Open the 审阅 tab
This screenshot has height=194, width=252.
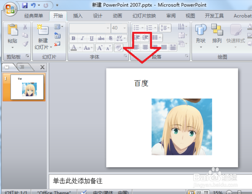click(x=171, y=16)
